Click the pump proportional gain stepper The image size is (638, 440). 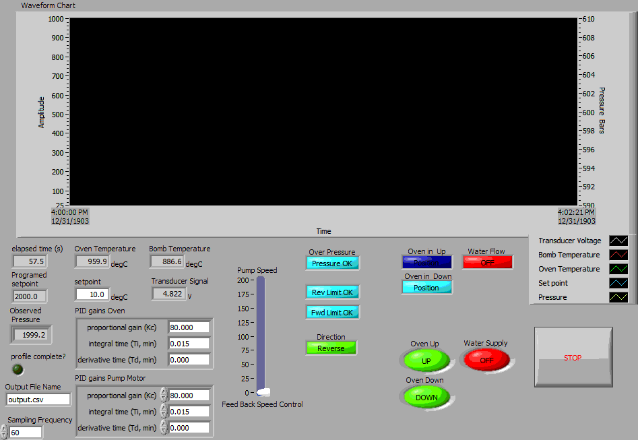[x=164, y=396]
